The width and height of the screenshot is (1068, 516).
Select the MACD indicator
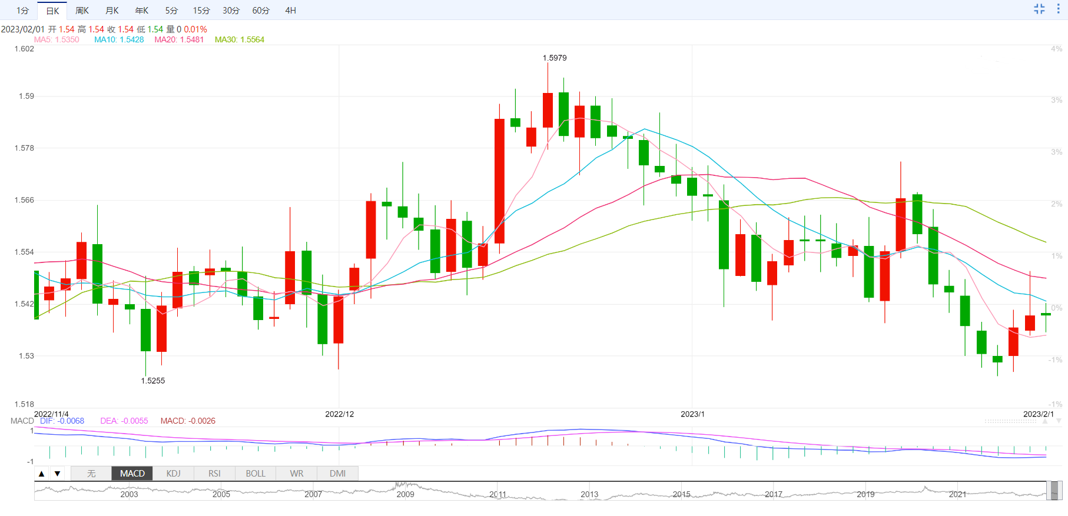(132, 474)
